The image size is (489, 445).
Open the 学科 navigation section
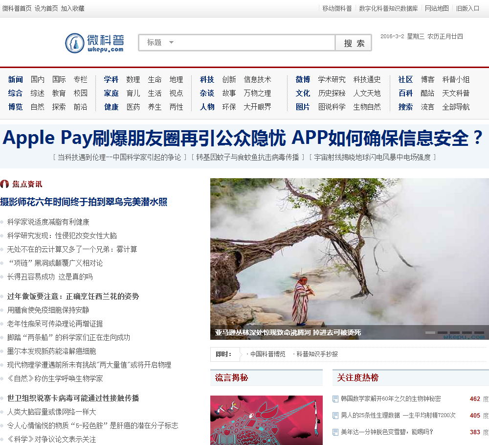[x=111, y=80]
